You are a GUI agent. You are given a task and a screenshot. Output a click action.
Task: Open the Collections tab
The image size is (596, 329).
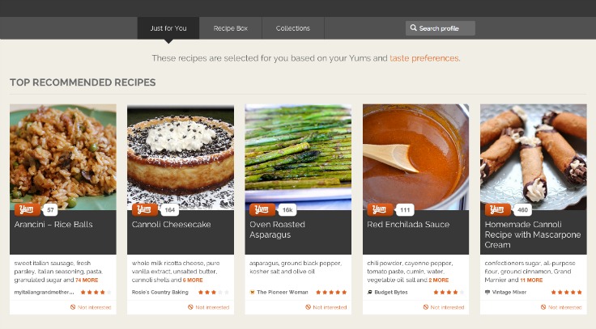pyautogui.click(x=292, y=28)
